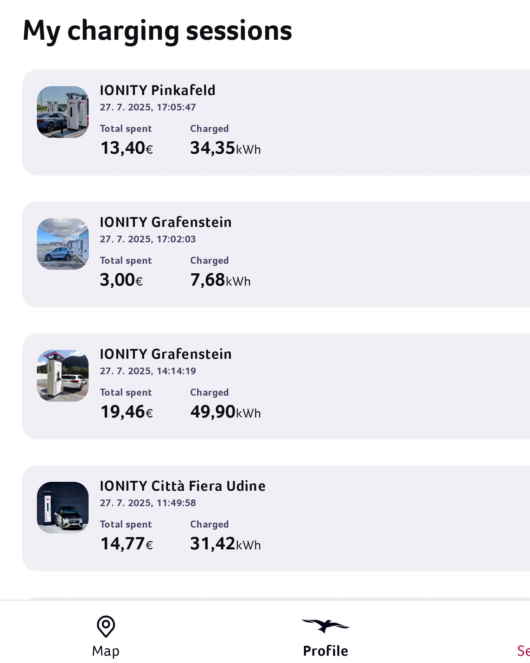Image resolution: width=530 pixels, height=663 pixels.
Task: Select IONITY Città Fiera Udine title
Action: pos(183,486)
